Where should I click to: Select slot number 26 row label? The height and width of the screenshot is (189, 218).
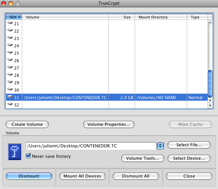point(16,61)
